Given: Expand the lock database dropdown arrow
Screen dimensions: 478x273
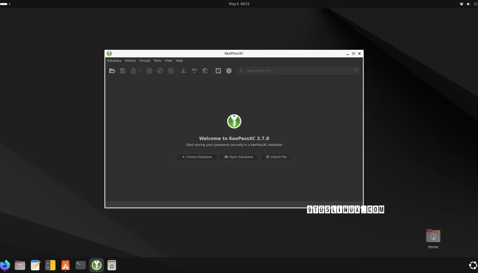Looking at the screenshot, I should point(140,71).
